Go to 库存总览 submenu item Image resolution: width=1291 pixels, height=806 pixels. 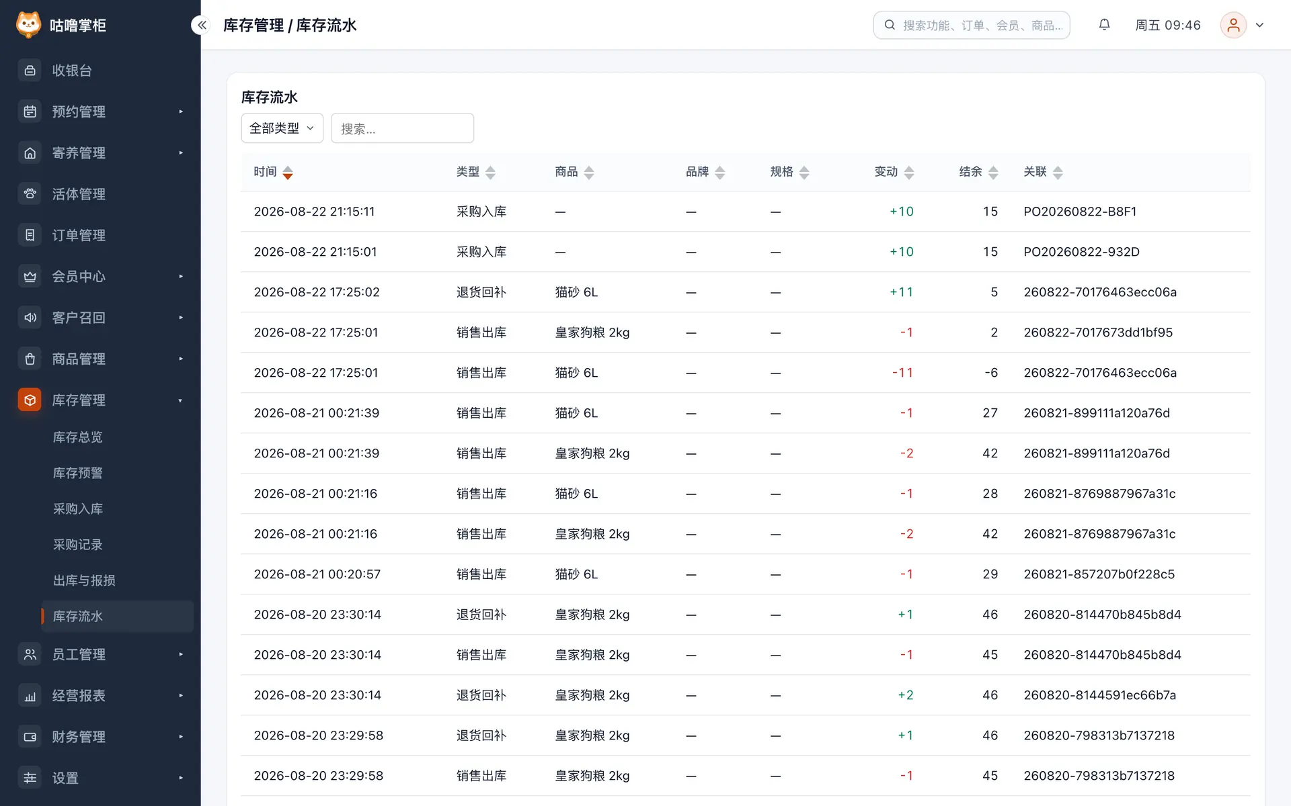point(78,437)
